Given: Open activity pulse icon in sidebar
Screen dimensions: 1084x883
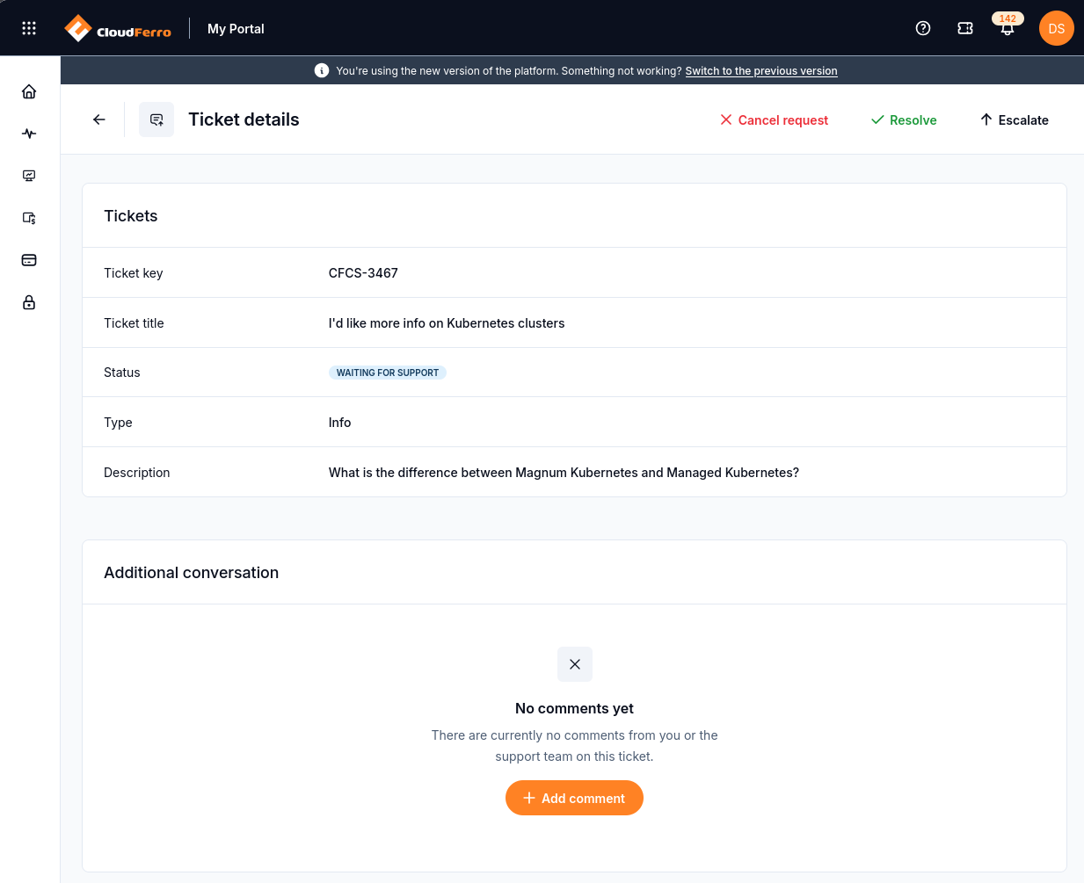Looking at the screenshot, I should click(29, 134).
